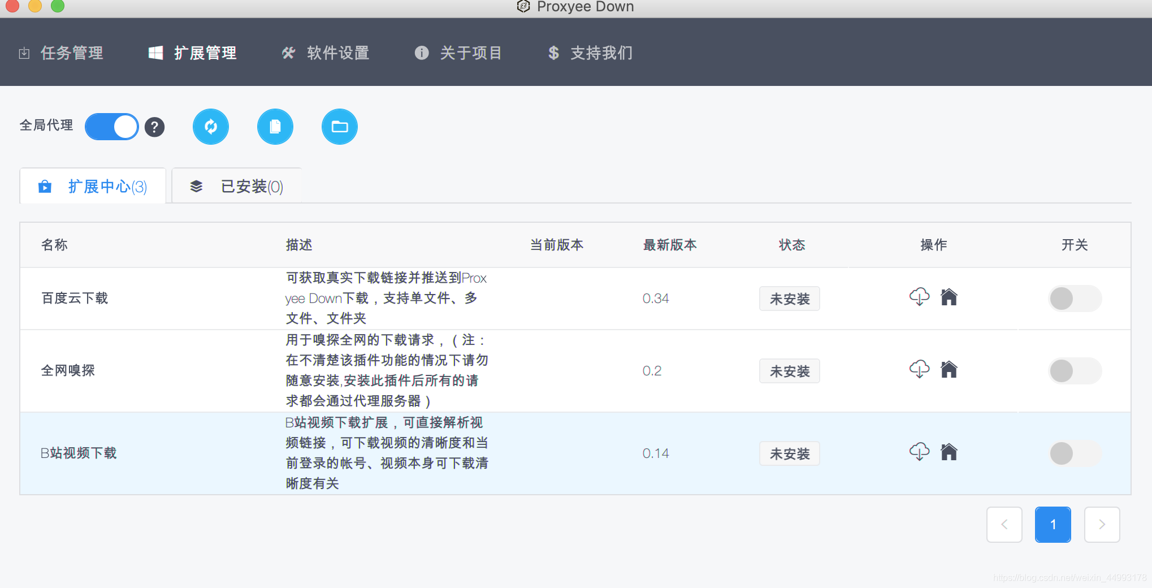Click the 最新版本 column header
The image size is (1152, 588).
[x=670, y=245]
